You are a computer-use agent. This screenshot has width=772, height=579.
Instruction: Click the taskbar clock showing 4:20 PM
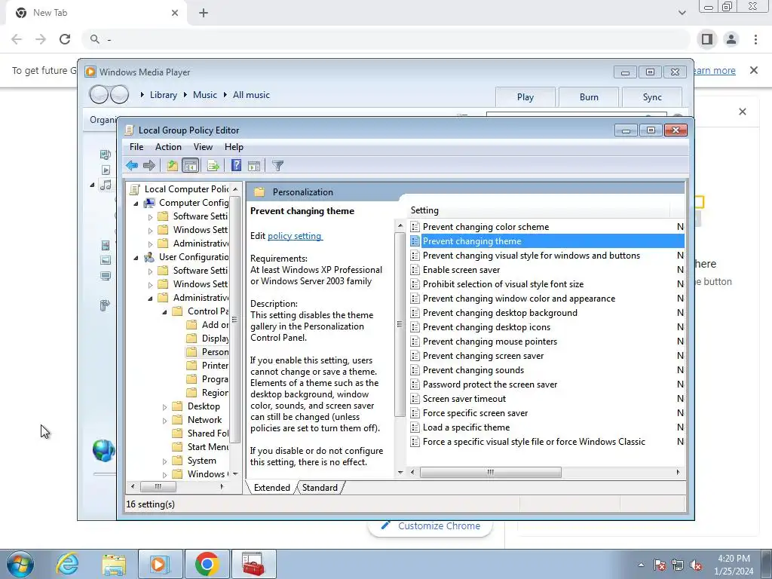tap(734, 565)
